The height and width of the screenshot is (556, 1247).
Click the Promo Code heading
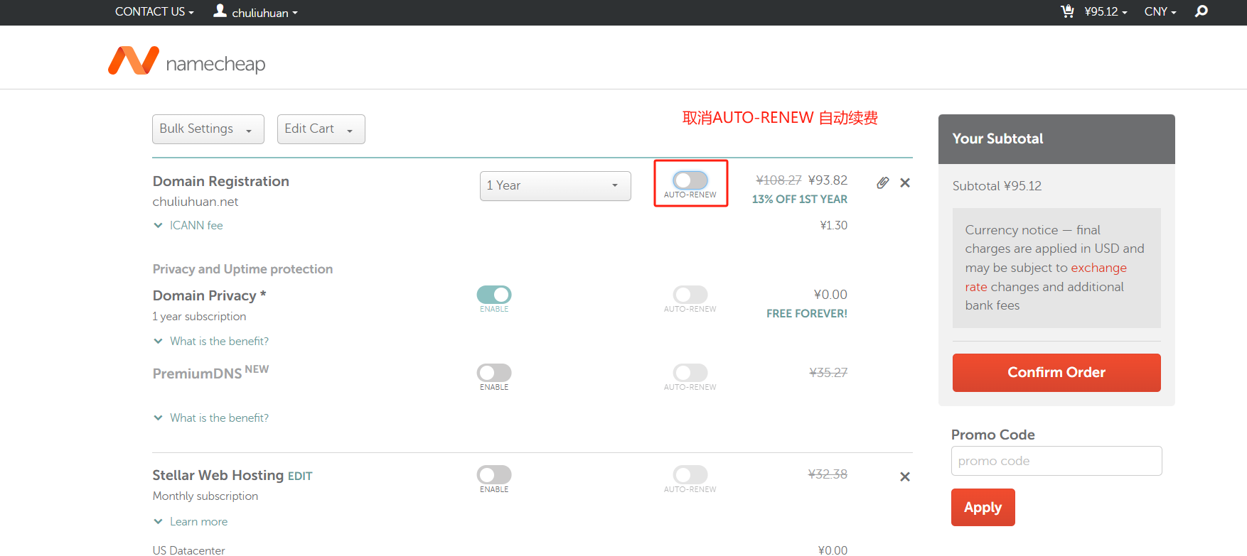(x=992, y=435)
